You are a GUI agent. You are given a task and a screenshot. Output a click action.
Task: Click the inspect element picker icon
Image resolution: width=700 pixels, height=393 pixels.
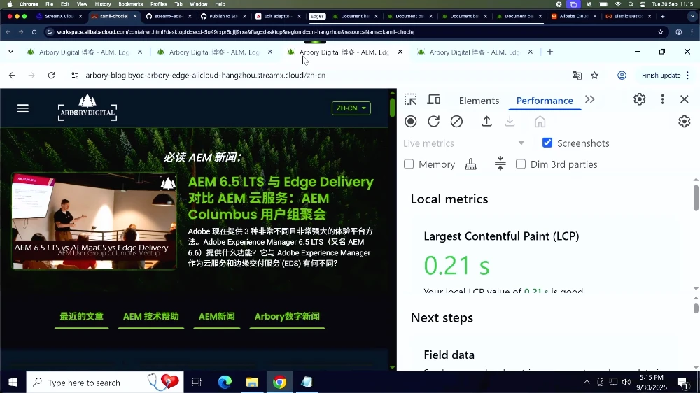click(x=411, y=100)
